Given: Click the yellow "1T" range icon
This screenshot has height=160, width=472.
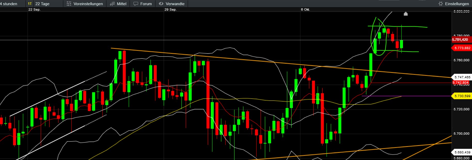Looking at the screenshot, I should [30, 4].
